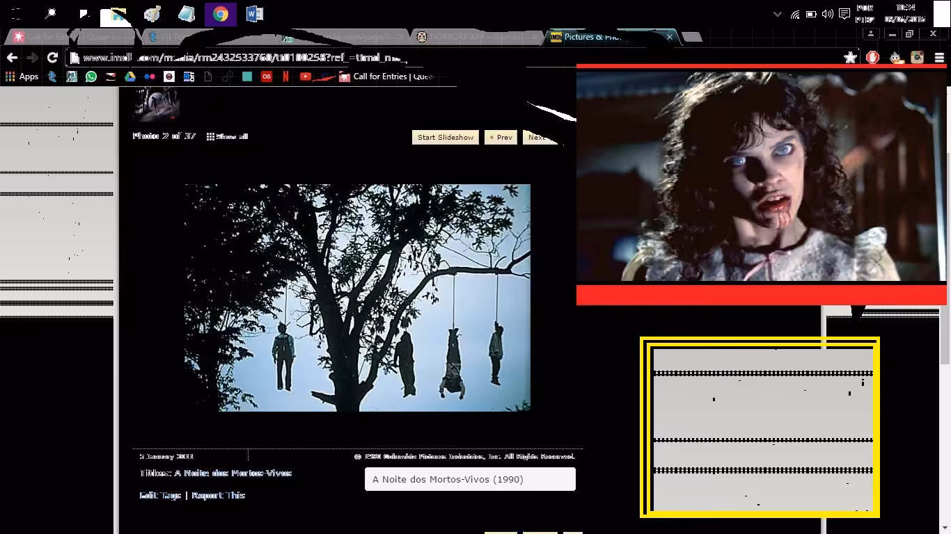
Task: Open the Chrome hamburger menu
Action: [x=939, y=58]
